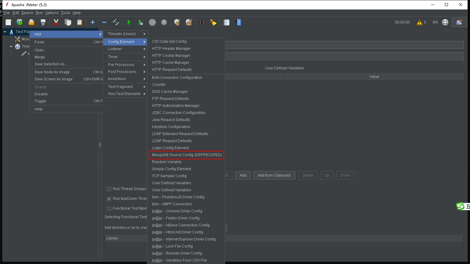Image resolution: width=470 pixels, height=264 pixels.
Task: Open the Tools menu in menu bar
Action: click(x=65, y=13)
